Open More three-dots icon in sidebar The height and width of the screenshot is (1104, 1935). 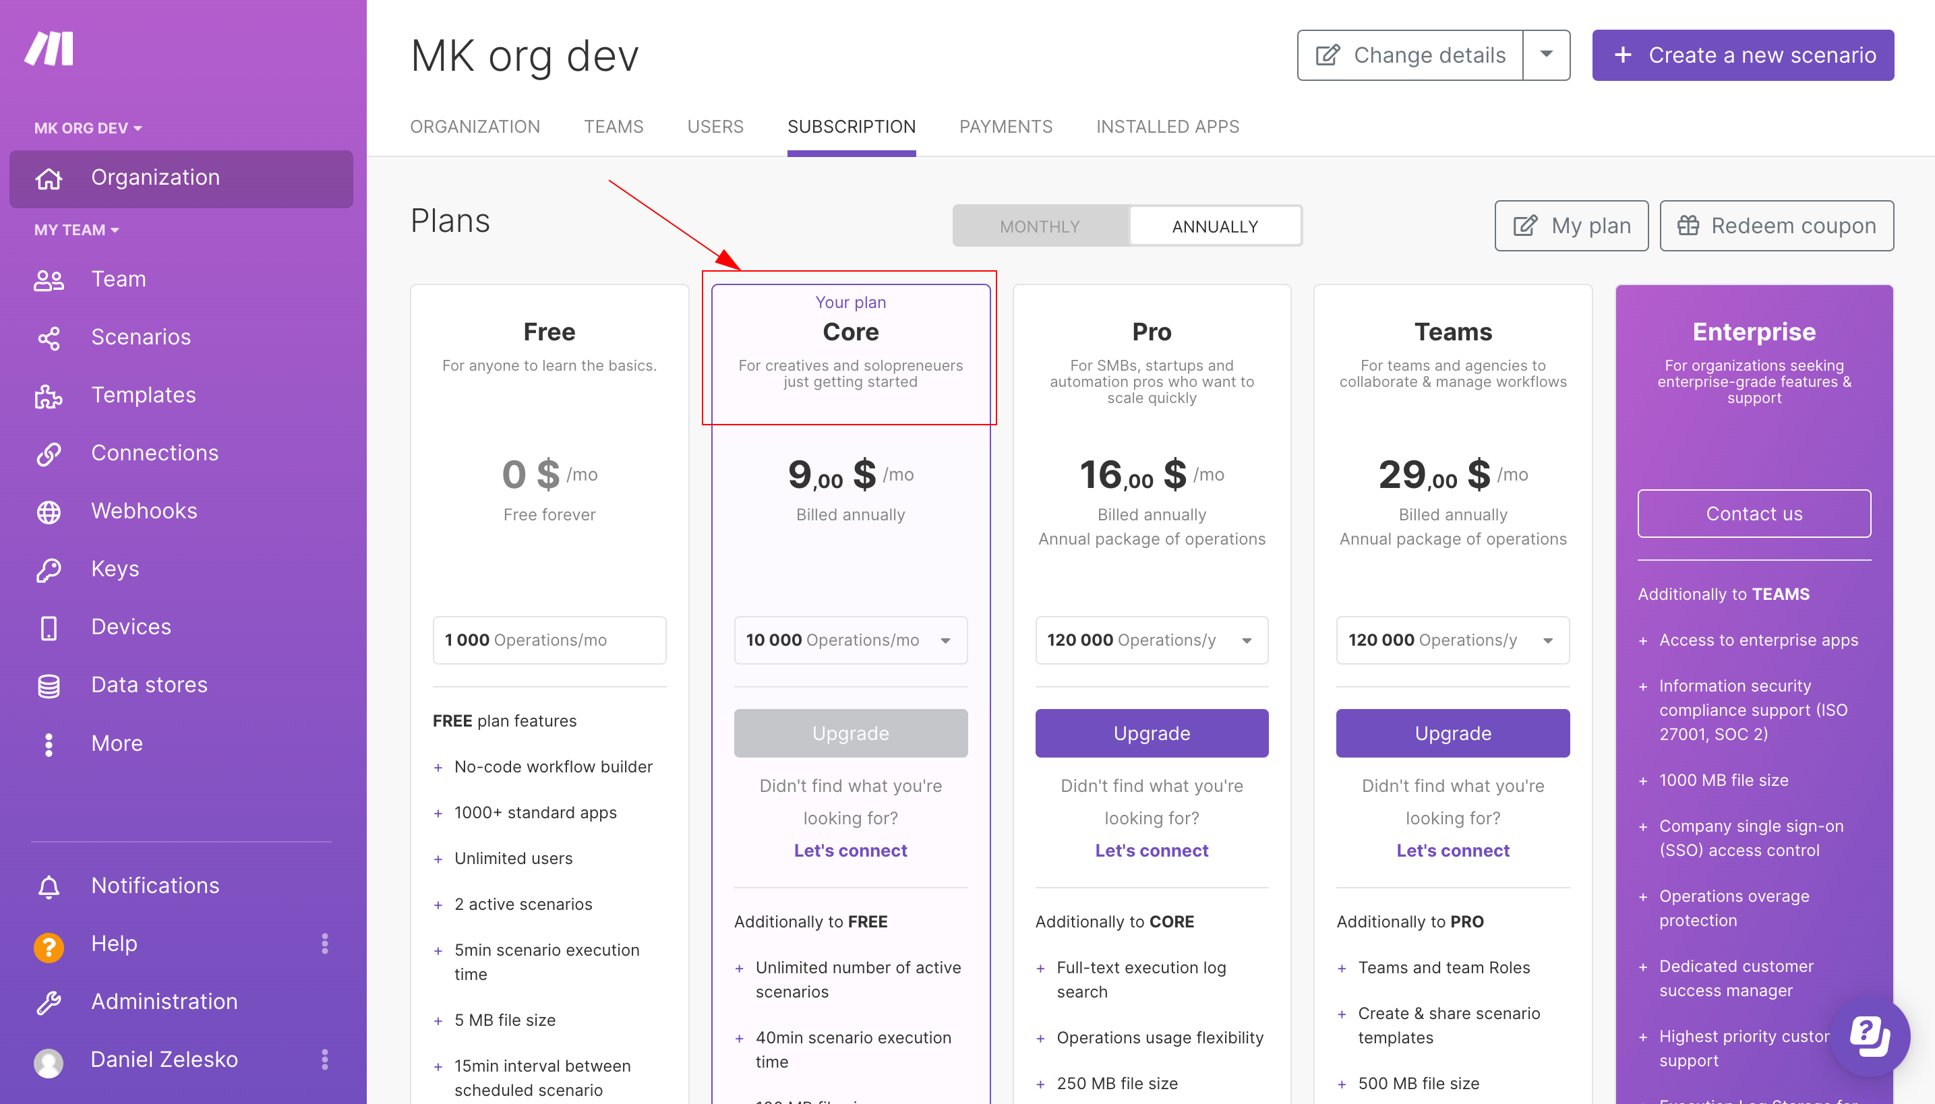pos(49,744)
